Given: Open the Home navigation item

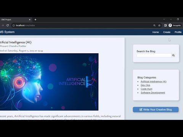Looking at the screenshot, I should [x=156, y=32].
